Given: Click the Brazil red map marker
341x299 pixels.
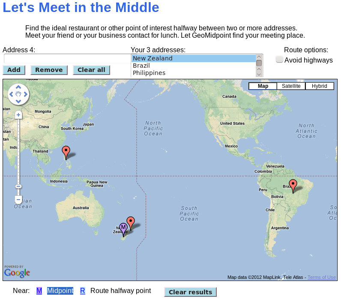Looking at the screenshot, I should coord(293,185).
